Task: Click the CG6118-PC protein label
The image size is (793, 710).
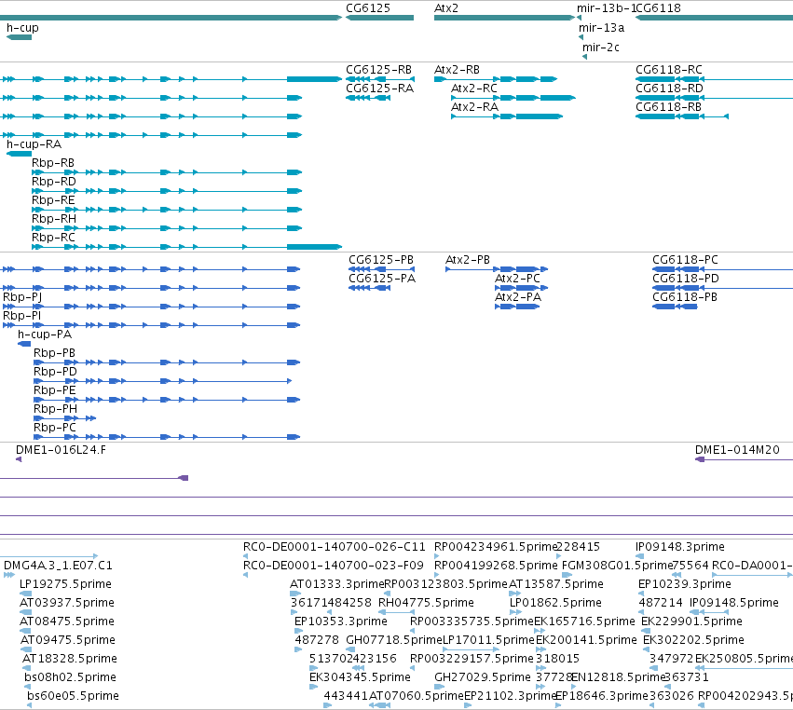Action: (685, 260)
